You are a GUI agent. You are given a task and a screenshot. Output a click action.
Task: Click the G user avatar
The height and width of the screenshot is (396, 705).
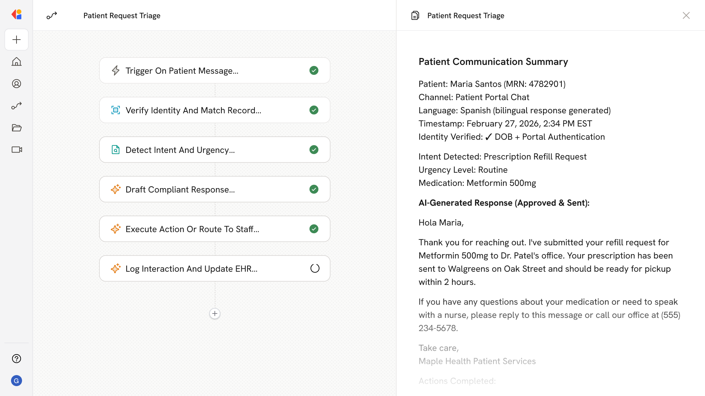pos(17,381)
